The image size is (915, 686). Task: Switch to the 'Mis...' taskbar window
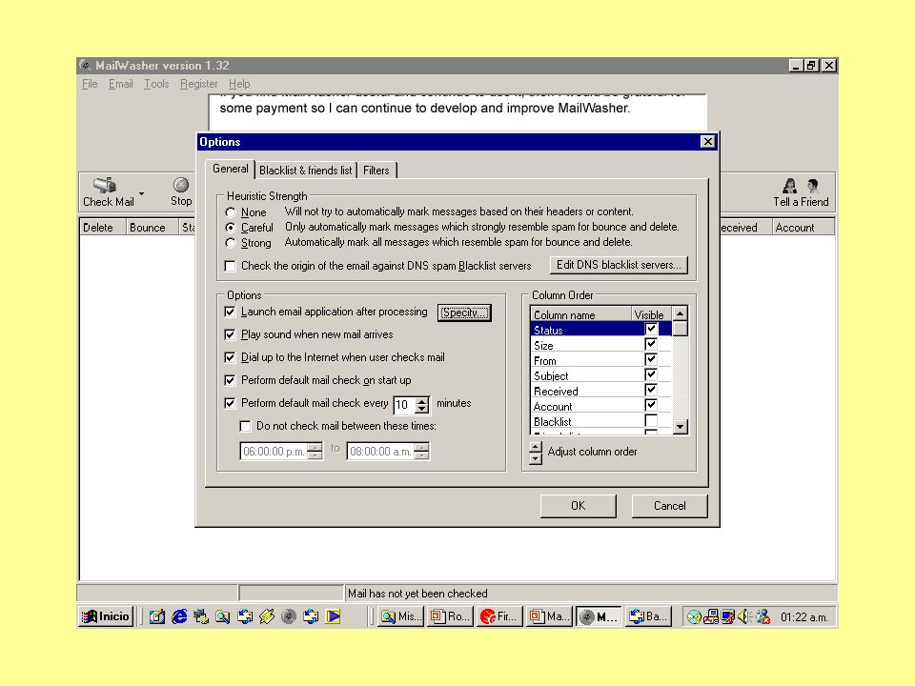tap(400, 616)
